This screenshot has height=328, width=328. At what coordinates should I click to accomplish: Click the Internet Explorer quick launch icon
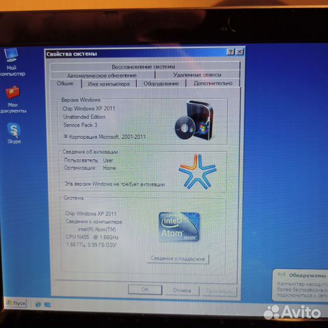[x=38, y=304]
